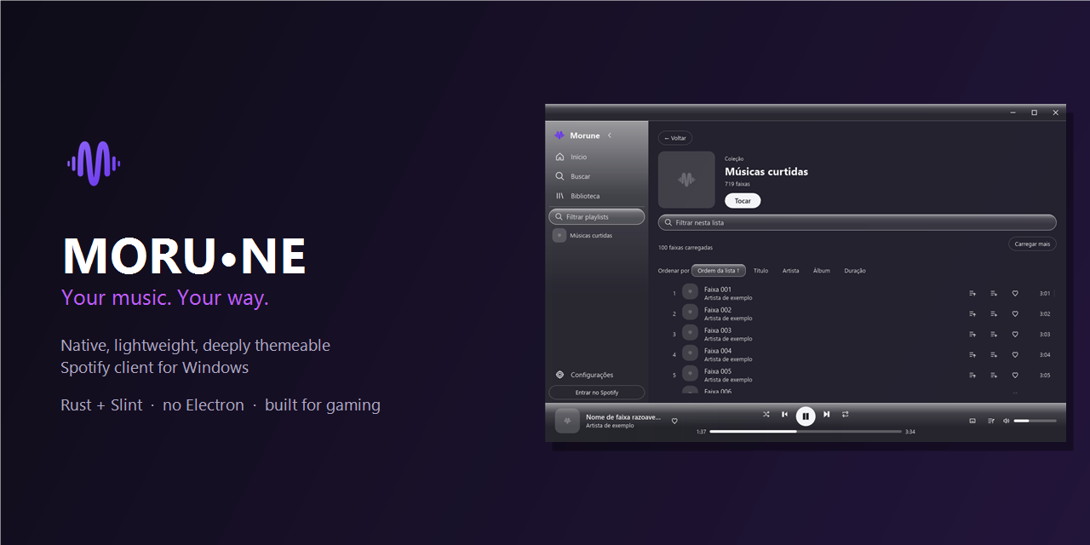Play Faixa 003 next in queue
Screen dimensions: 1090x545
point(972,335)
